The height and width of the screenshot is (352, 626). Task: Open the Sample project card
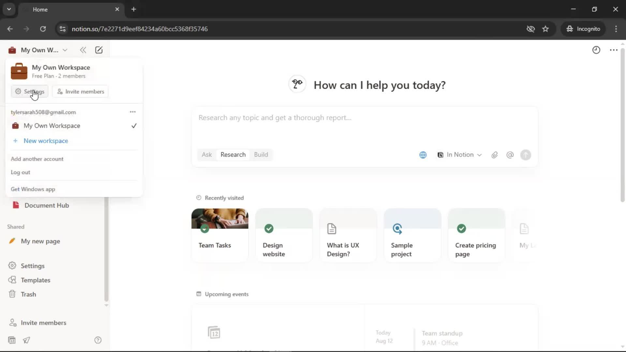pos(412,235)
